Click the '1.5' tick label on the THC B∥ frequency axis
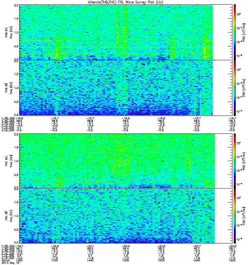Viewport: 248px width, 265px height. pos(16,202)
